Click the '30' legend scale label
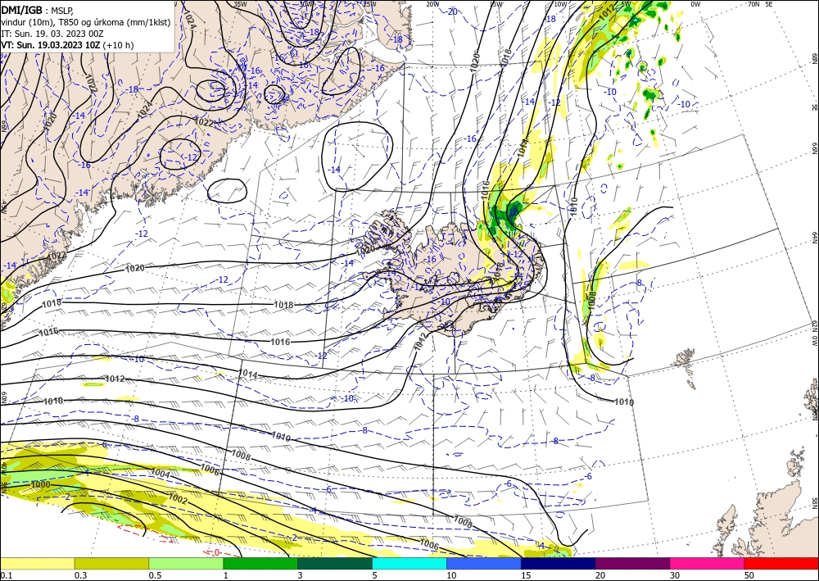The width and height of the screenshot is (819, 581). [675, 575]
